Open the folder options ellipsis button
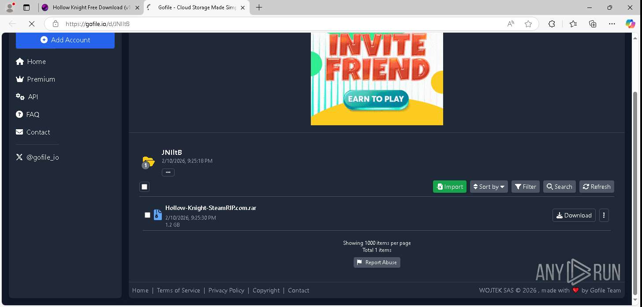This screenshot has height=307, width=642. [x=168, y=172]
